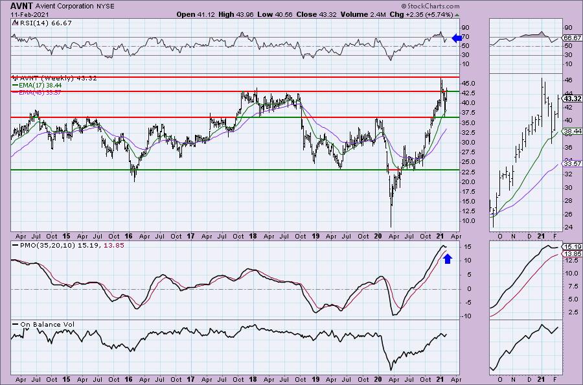Click the On Balance Vol panel label
Viewport: 583px width, 385px height.
point(47,324)
